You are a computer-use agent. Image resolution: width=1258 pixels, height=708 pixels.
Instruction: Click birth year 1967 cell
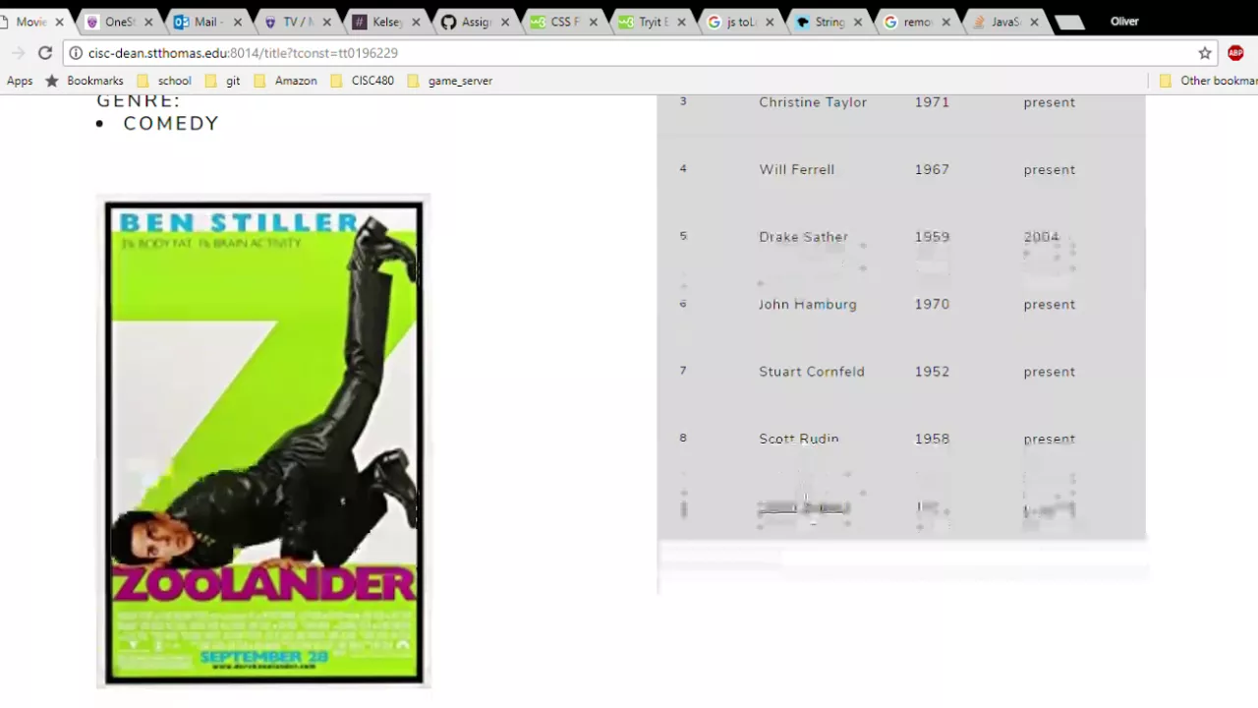932,169
